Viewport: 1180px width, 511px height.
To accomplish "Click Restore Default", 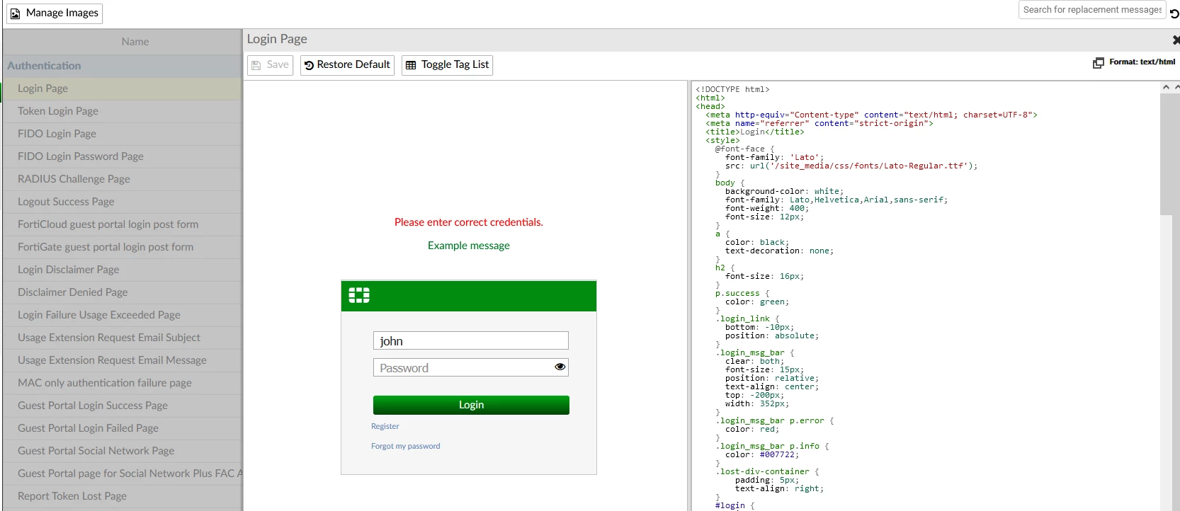I will [x=347, y=65].
